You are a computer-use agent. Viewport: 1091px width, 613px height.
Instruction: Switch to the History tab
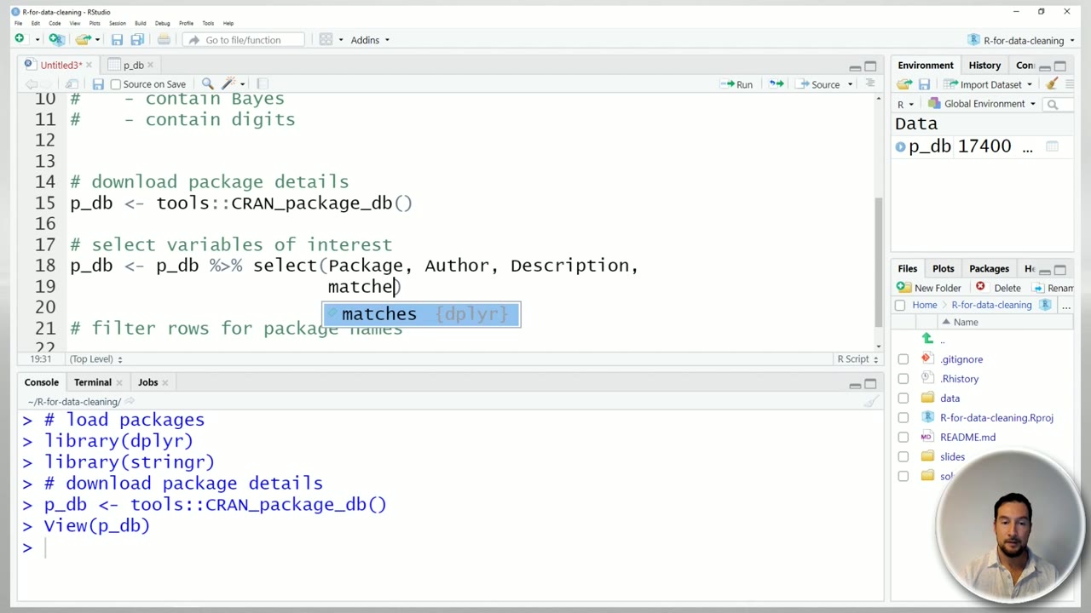pos(984,66)
